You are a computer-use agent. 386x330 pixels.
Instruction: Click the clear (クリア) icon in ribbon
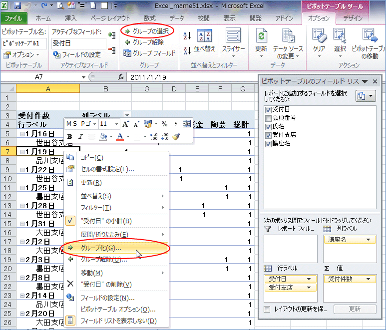click(319, 37)
